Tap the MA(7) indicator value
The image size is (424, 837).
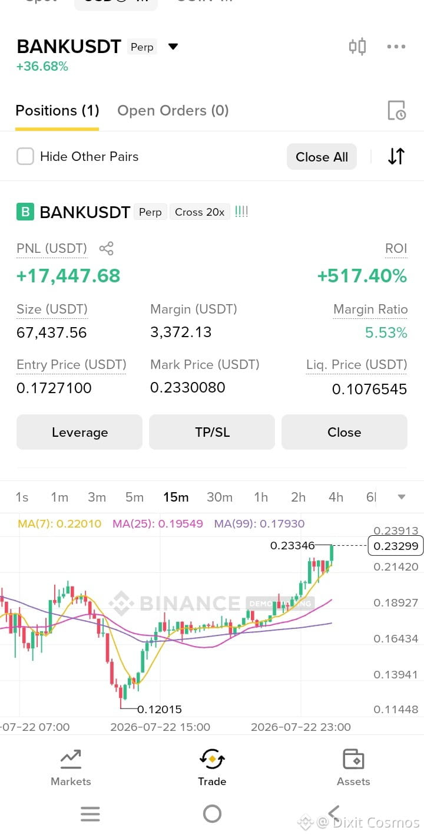(59, 523)
